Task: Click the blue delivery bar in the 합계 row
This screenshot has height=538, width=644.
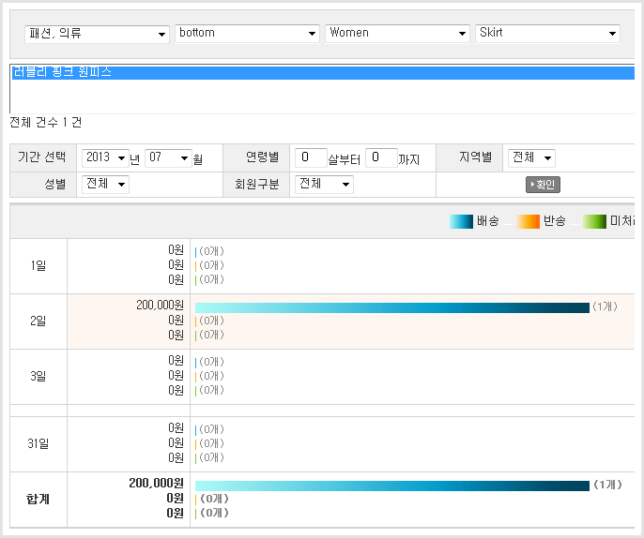Action: (x=391, y=485)
